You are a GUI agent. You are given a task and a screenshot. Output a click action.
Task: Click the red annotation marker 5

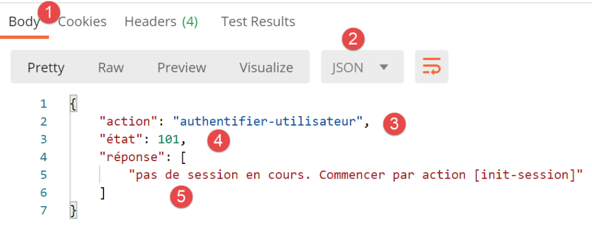tap(182, 196)
